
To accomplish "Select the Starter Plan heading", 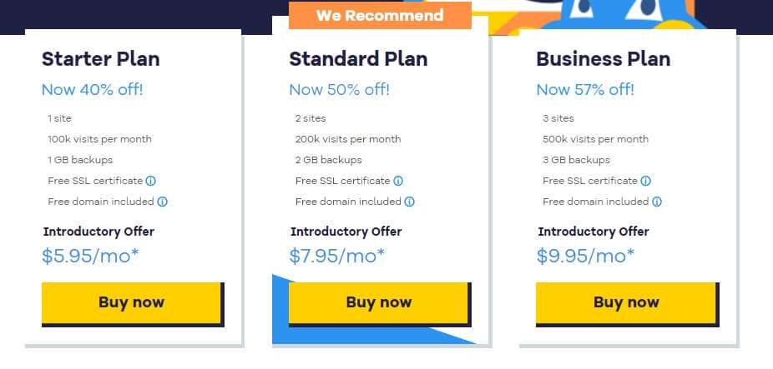I will (x=100, y=59).
